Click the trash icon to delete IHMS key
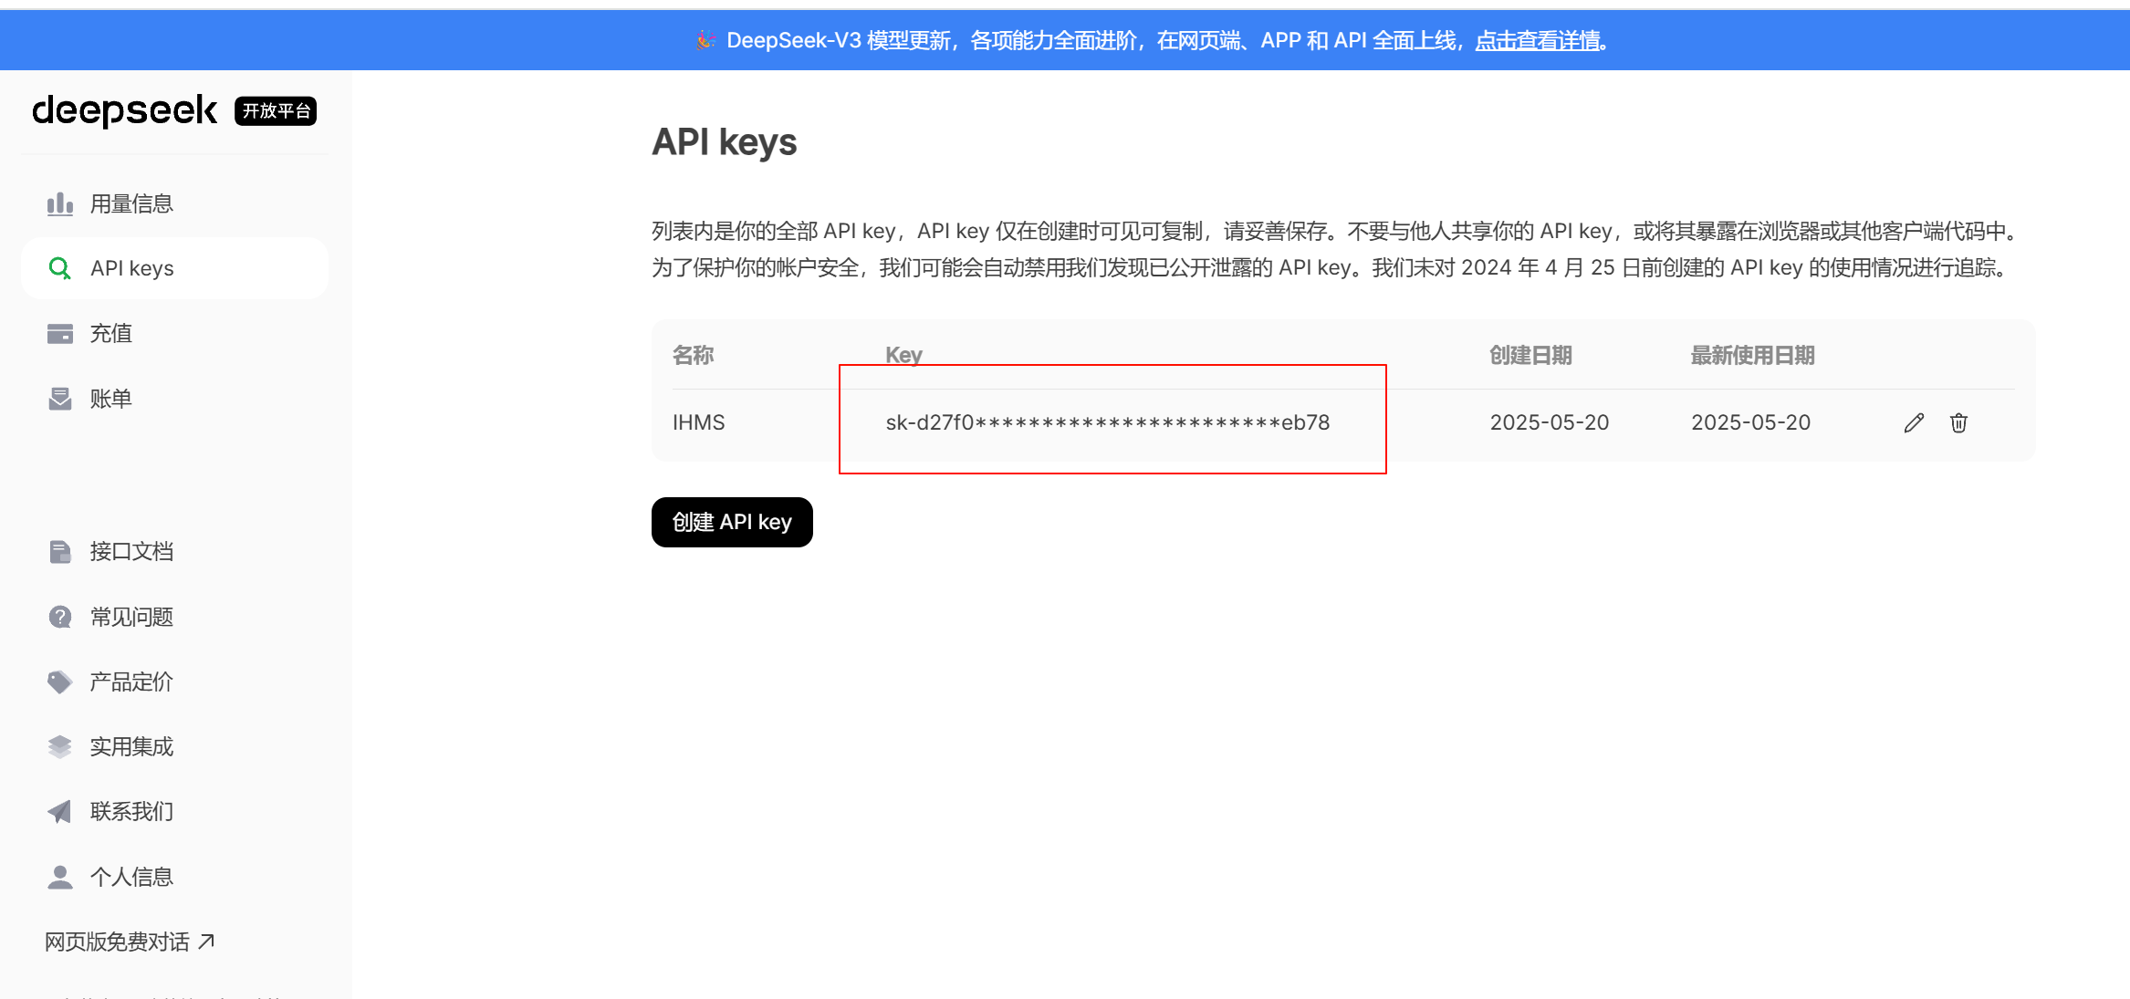This screenshot has width=2130, height=999. [1958, 422]
